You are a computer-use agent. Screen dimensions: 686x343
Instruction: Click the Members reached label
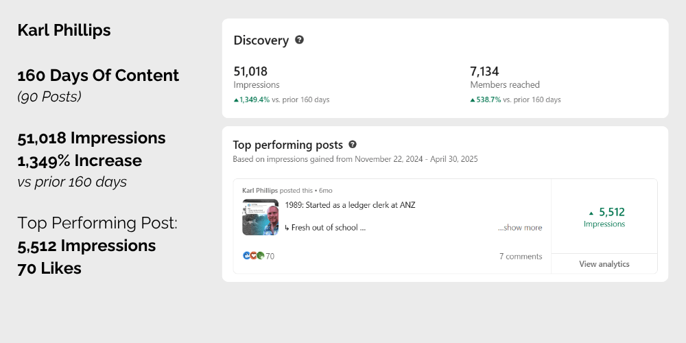[x=505, y=85]
